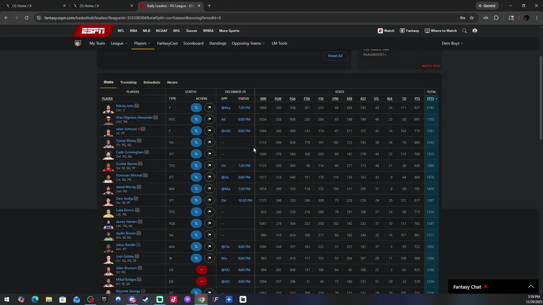Image resolution: width=543 pixels, height=305 pixels.
Task: Flag Donovan Mitchell to watchlist
Action: pos(210,177)
